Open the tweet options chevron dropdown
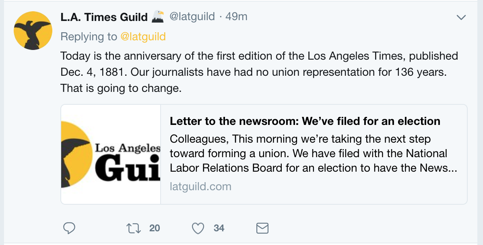This screenshot has height=245, width=483. pyautogui.click(x=461, y=17)
